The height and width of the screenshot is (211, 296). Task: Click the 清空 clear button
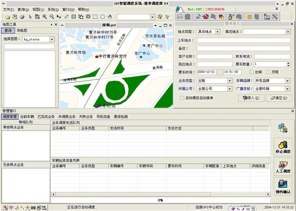point(279,98)
